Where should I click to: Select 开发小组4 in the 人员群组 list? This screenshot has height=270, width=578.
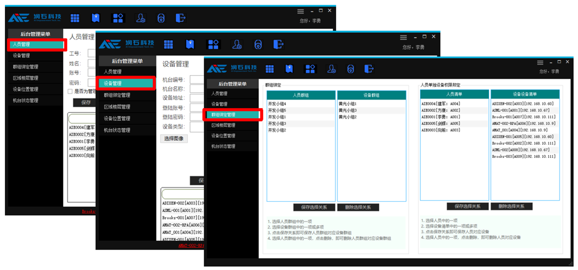[277, 104]
